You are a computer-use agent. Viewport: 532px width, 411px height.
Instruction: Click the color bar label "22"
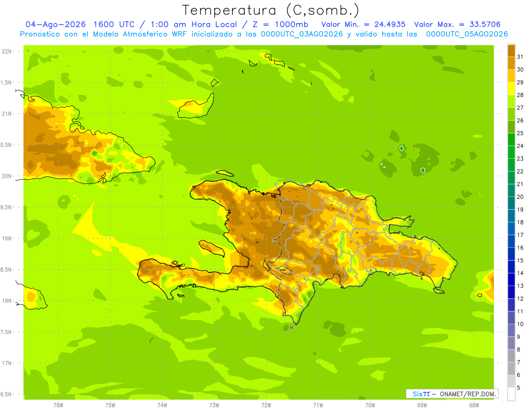520,171
